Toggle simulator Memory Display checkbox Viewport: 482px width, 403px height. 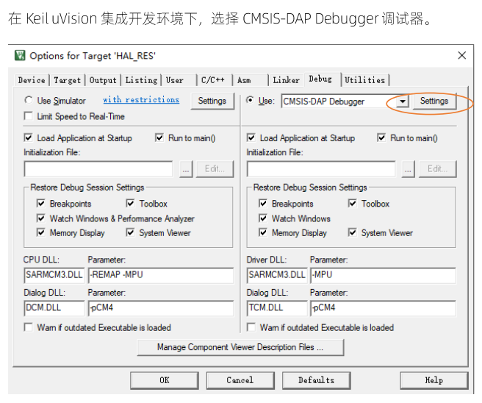(x=41, y=232)
